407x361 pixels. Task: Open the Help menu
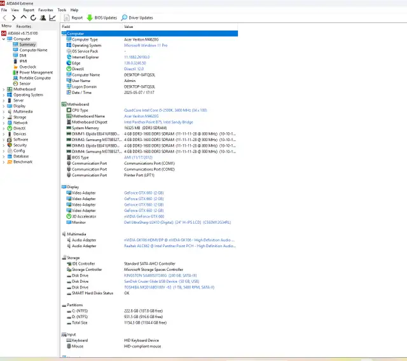click(x=74, y=10)
